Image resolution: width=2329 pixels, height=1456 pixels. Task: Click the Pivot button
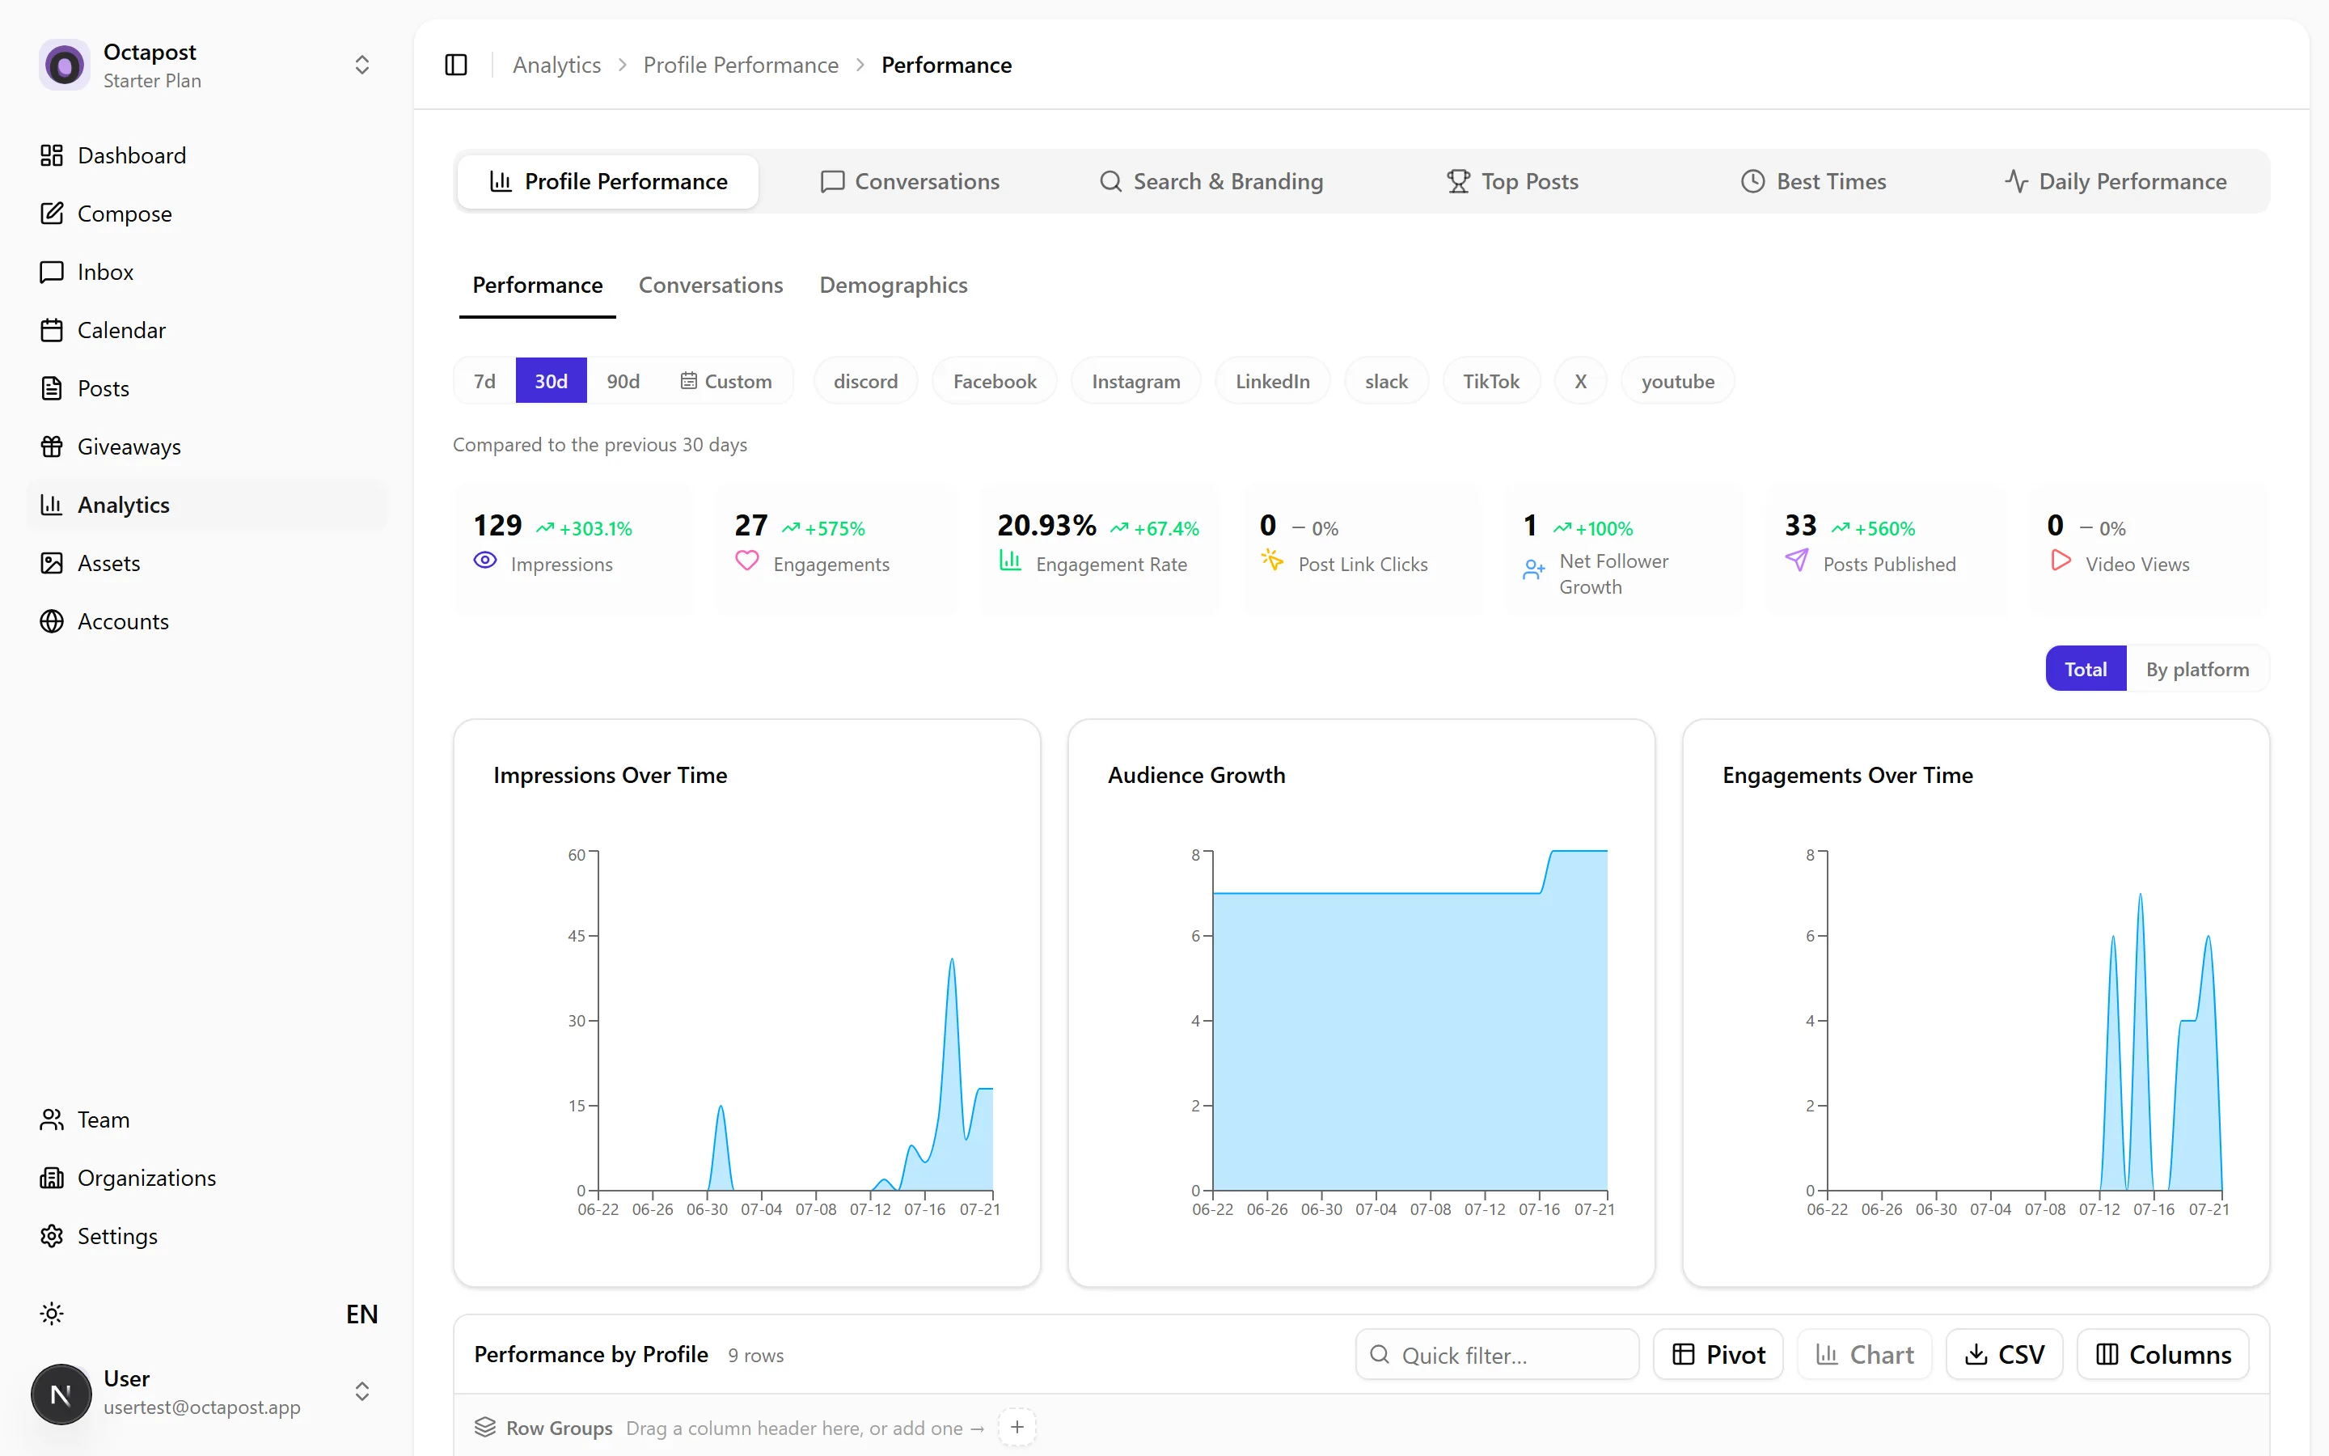pyautogui.click(x=1718, y=1355)
